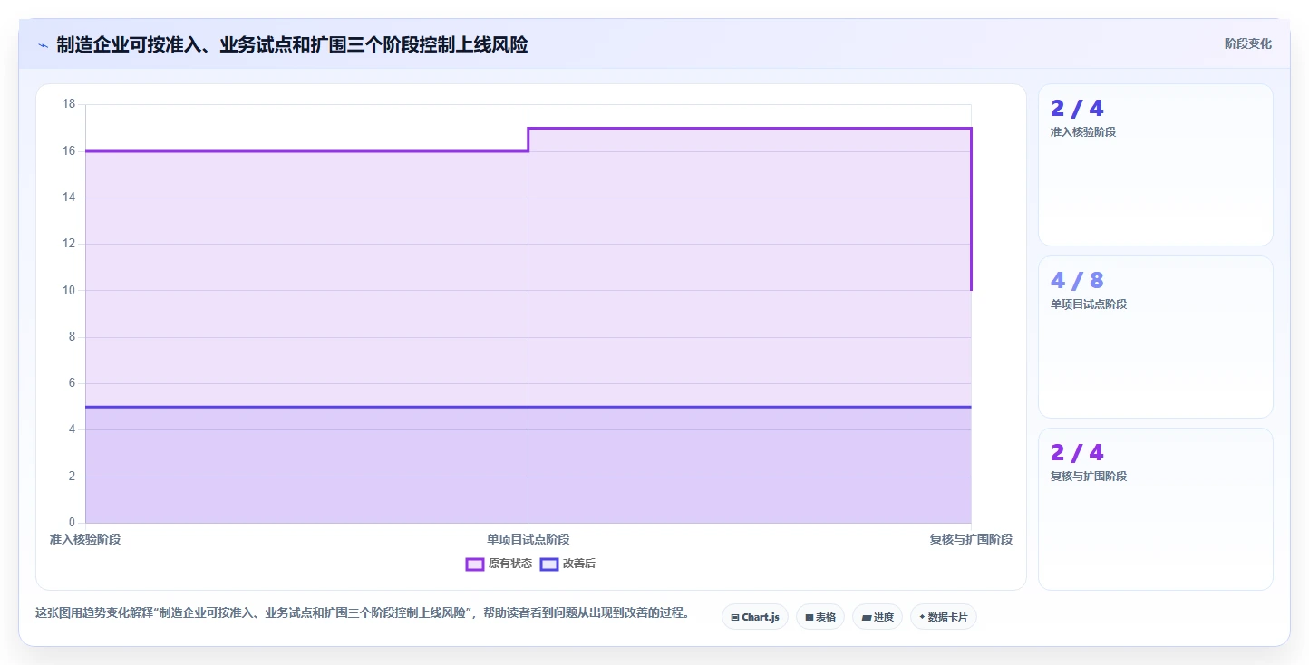Toggle the 改善后 legend swatch
Image resolution: width=1309 pixels, height=665 pixels.
pyautogui.click(x=549, y=564)
